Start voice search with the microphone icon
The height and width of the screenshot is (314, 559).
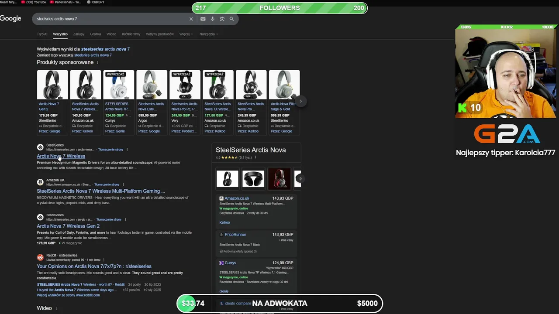tap(213, 19)
